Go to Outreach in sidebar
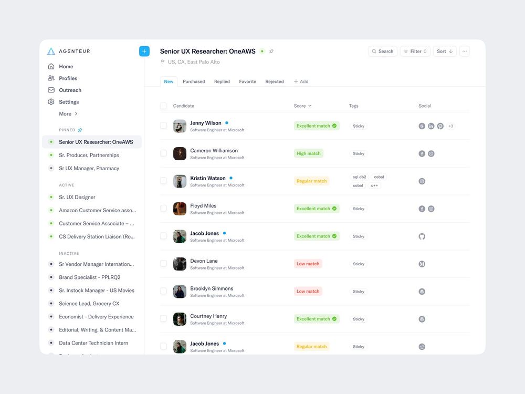The image size is (525, 394). 70,90
